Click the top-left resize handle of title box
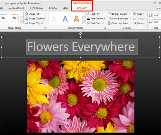 [2, 37]
